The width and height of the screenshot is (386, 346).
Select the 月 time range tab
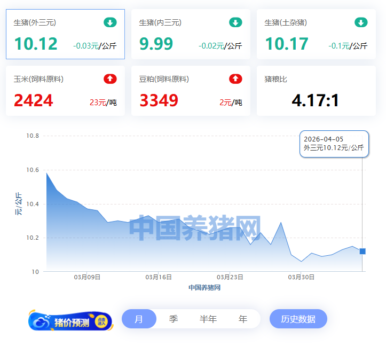tap(139, 319)
